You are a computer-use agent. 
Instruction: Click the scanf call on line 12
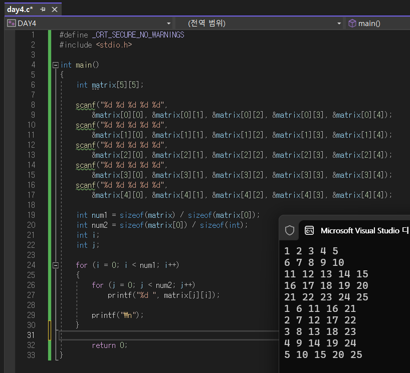(x=86, y=145)
